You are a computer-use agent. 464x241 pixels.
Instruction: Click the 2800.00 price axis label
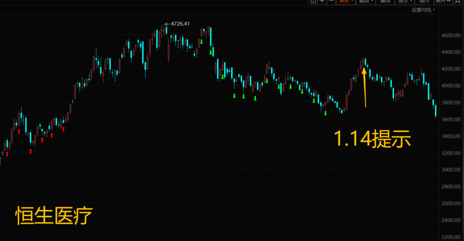[x=451, y=186]
